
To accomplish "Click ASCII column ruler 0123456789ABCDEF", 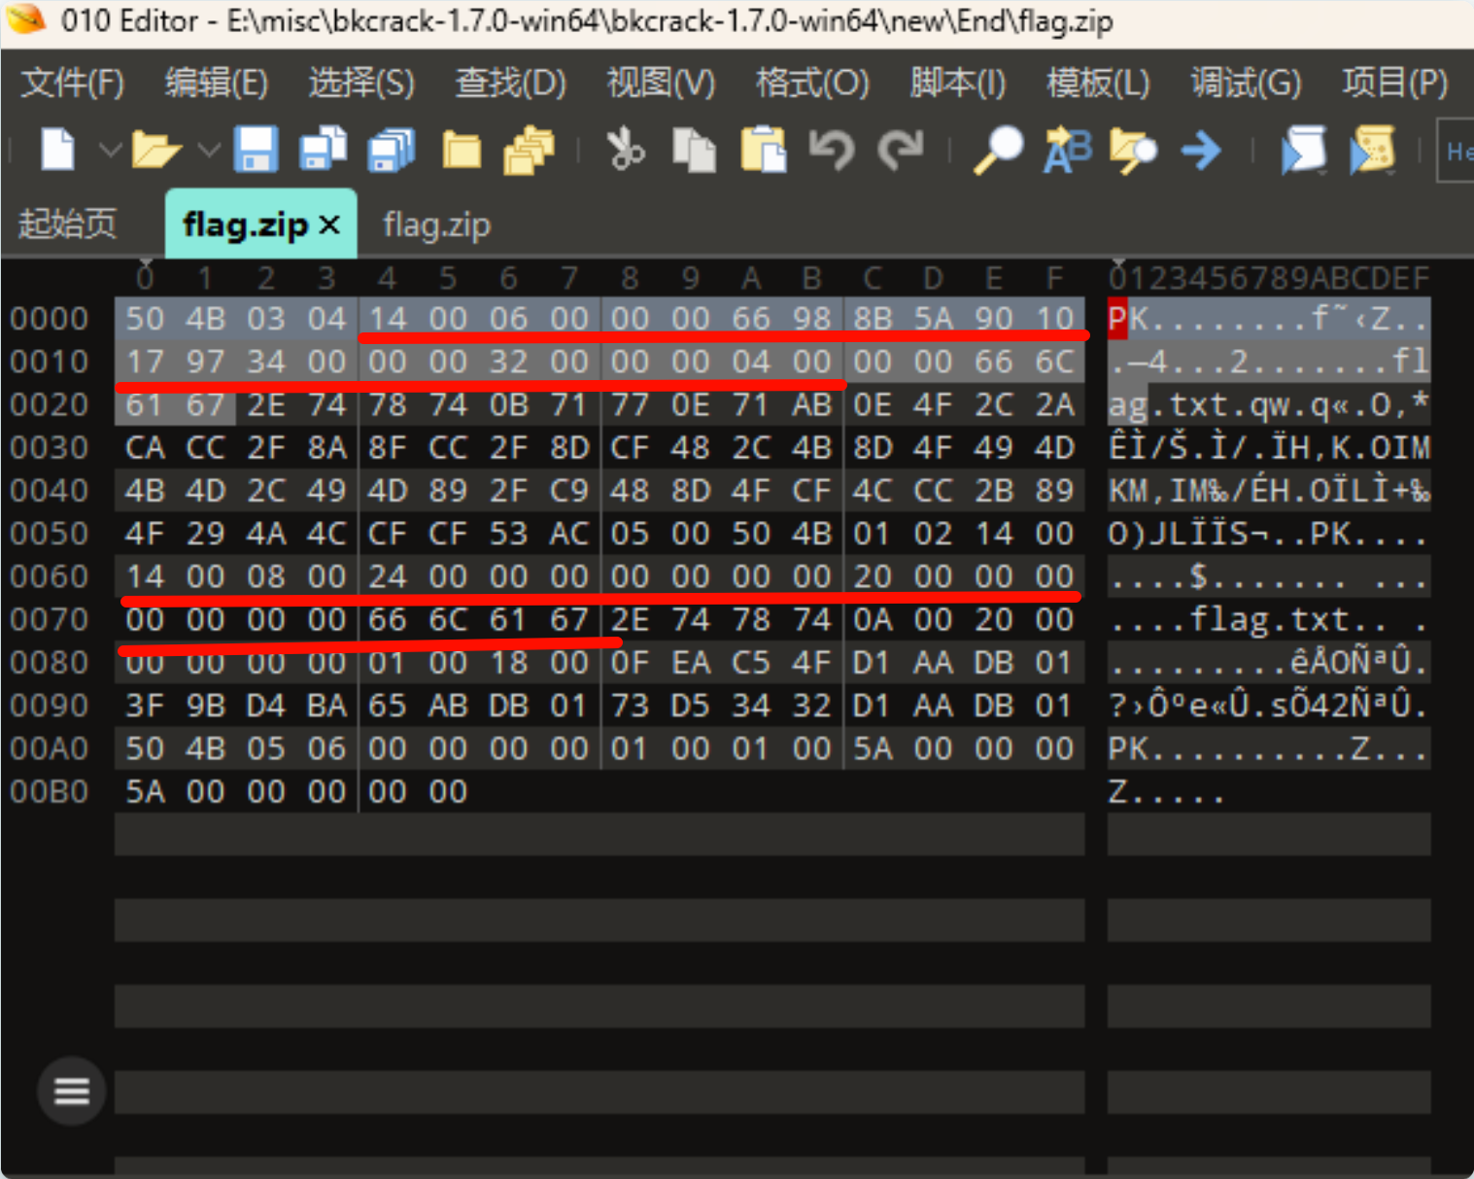I will (1268, 278).
